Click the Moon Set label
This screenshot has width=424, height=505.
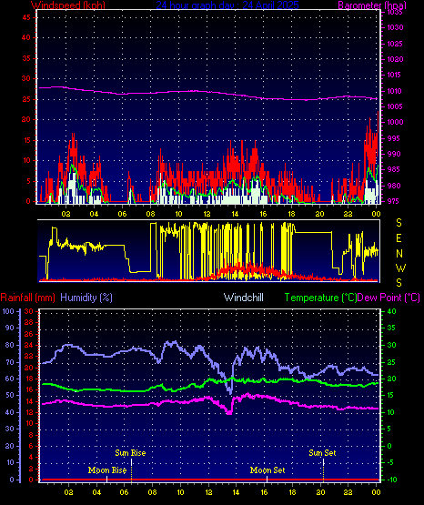tap(268, 470)
